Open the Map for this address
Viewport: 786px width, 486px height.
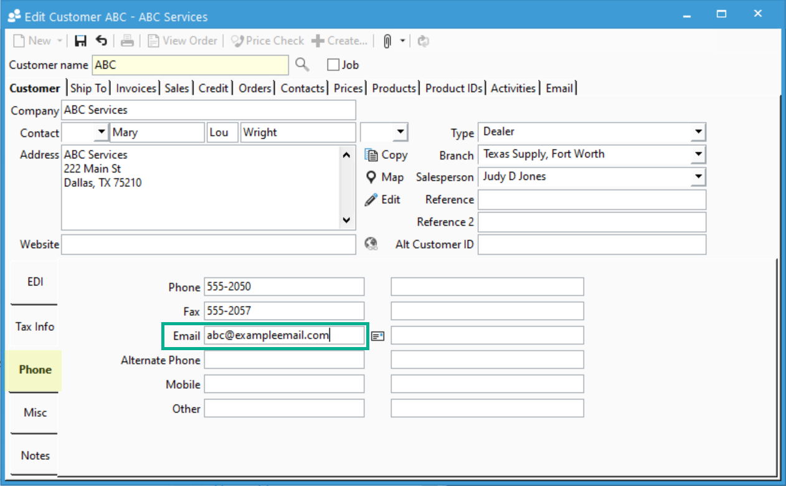(384, 177)
